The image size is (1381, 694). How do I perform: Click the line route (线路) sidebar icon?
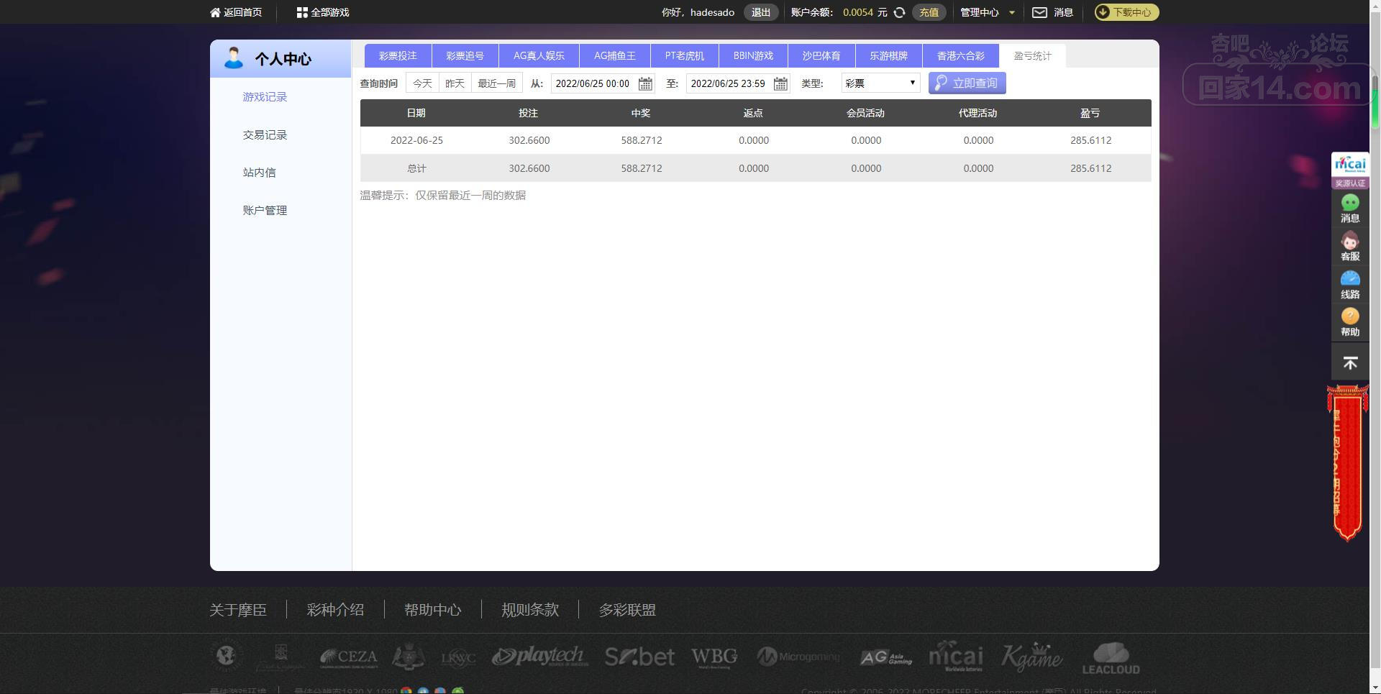[1350, 284]
